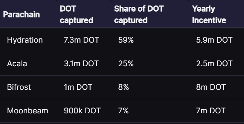Select the Yearly Incentive column header
The height and width of the screenshot is (124, 244).
click(209, 15)
